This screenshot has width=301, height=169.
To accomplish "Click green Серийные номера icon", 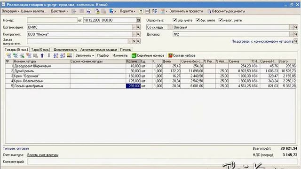I will point(134,55).
